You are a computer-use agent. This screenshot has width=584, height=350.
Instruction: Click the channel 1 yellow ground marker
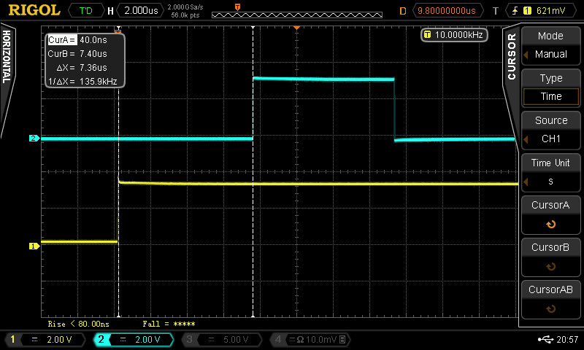(x=33, y=246)
